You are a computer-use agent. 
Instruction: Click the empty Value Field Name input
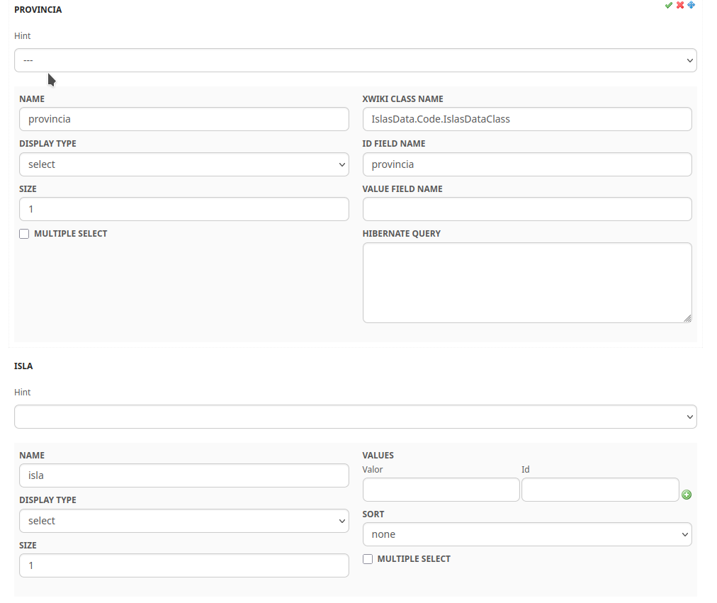pos(527,209)
